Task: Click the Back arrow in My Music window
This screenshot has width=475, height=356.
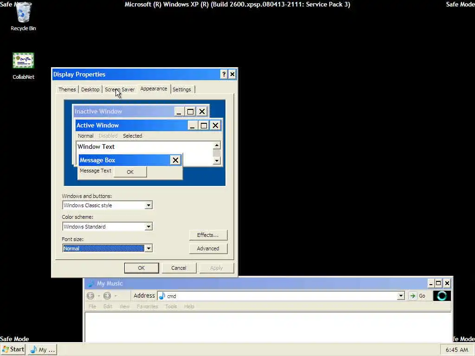Action: tap(90, 296)
